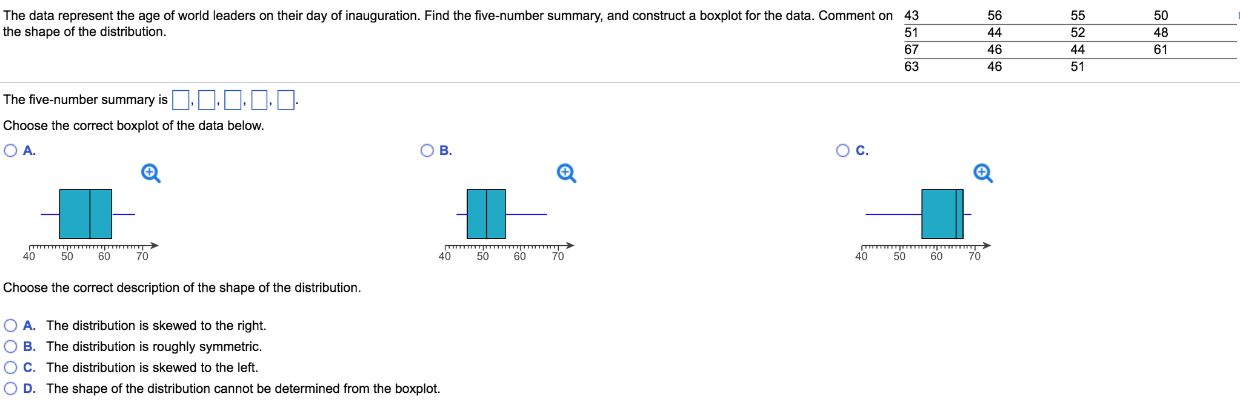Select radio button B for the boxplot choice

[x=426, y=149]
